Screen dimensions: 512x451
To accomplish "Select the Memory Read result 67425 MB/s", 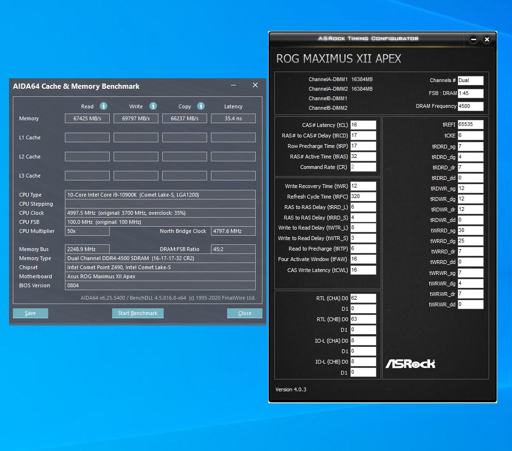I will tap(87, 118).
